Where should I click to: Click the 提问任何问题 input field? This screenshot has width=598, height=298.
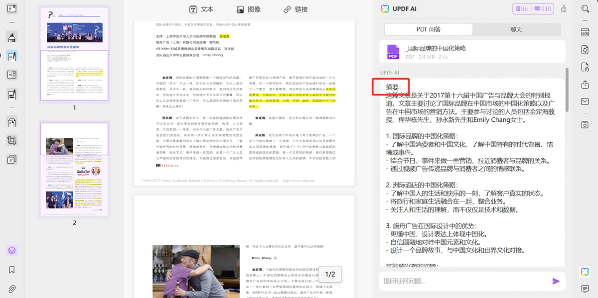click(463, 281)
